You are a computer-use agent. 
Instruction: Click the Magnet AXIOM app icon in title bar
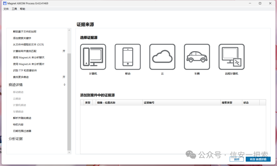[5, 3]
